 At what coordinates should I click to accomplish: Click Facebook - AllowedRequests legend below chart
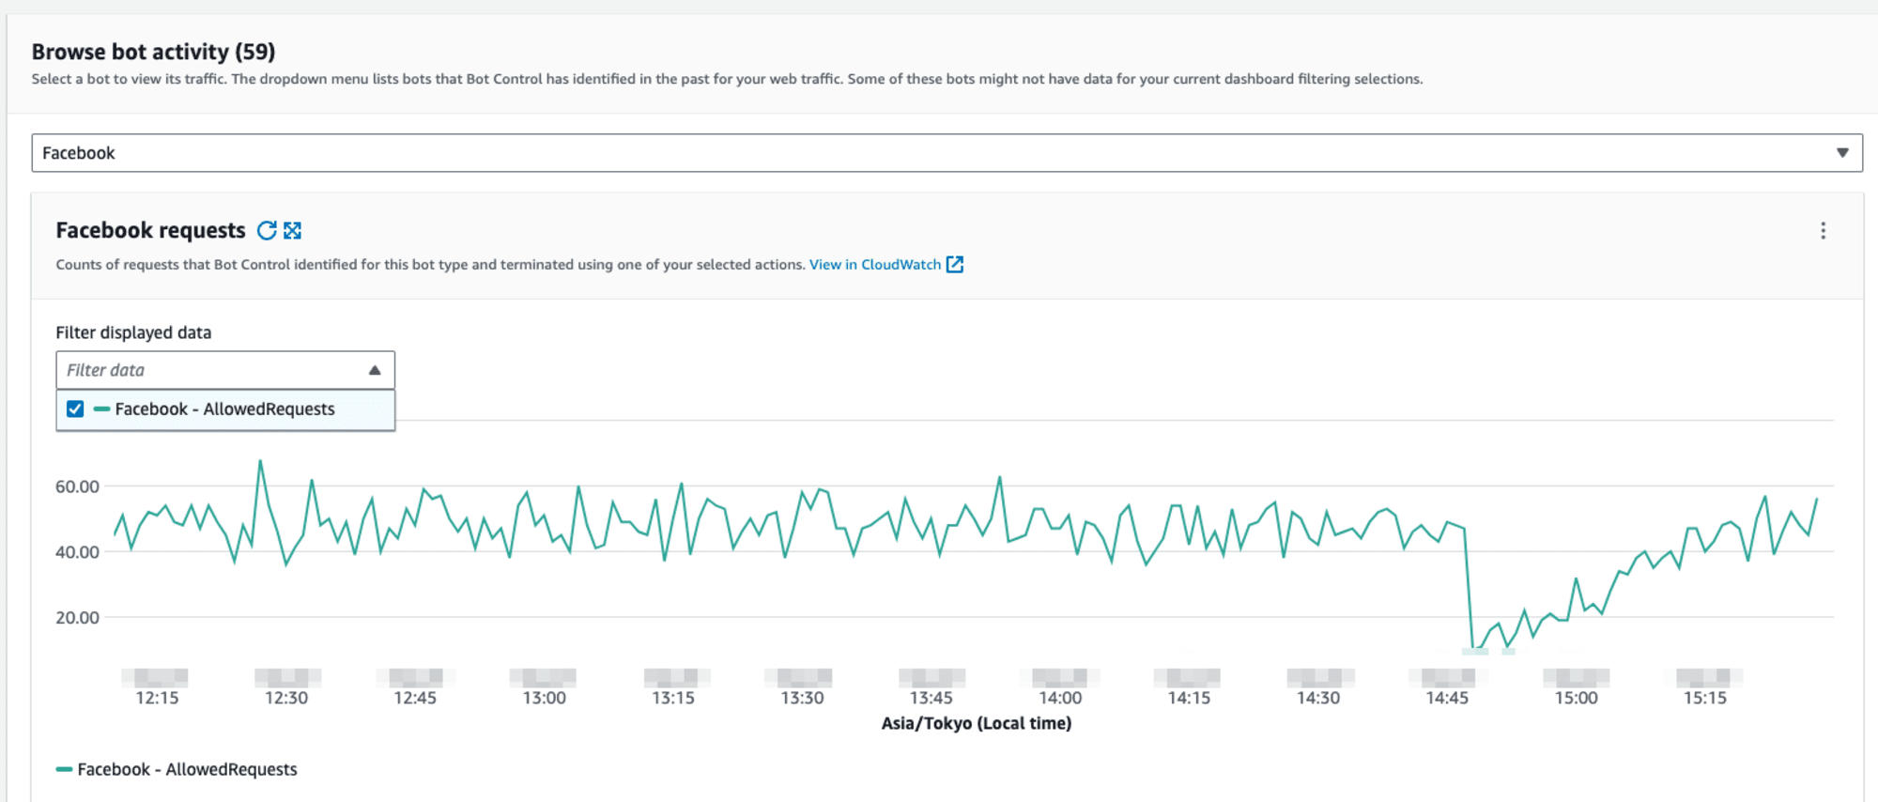(x=177, y=769)
